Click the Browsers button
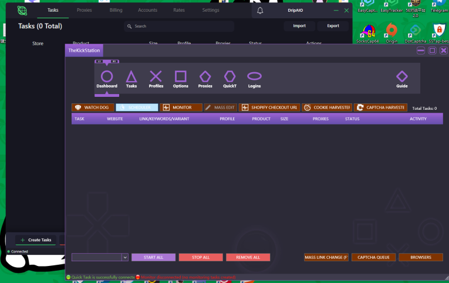 point(421,257)
